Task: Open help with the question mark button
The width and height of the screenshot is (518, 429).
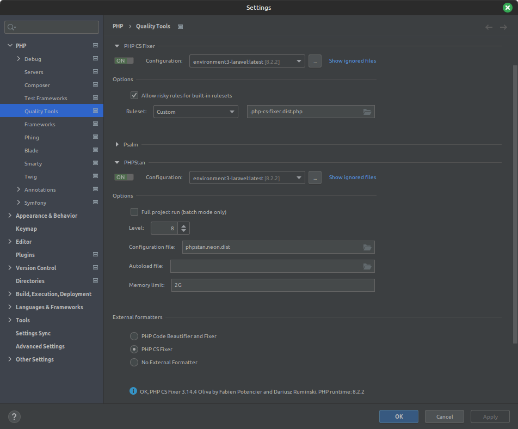Action: coord(14,417)
